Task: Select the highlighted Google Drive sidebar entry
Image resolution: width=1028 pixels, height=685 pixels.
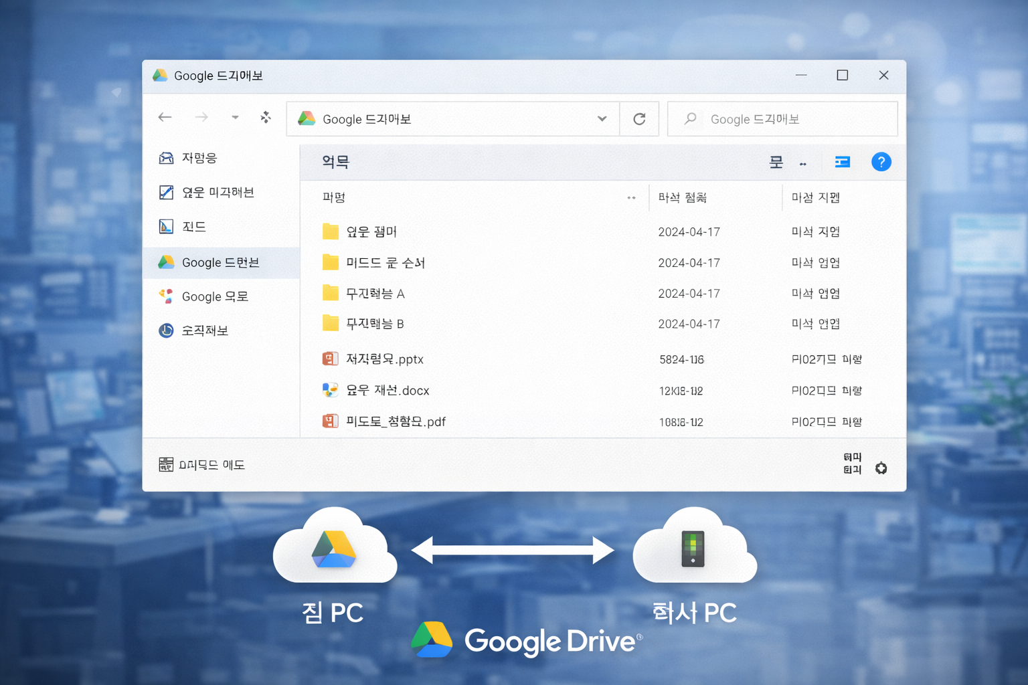Action: tap(222, 262)
